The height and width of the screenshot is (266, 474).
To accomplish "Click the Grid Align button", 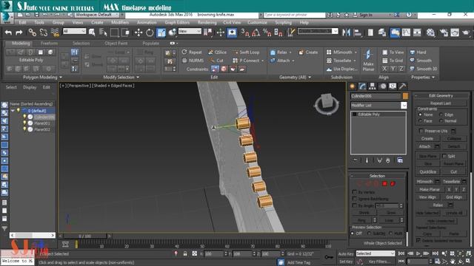I will click(454, 197).
